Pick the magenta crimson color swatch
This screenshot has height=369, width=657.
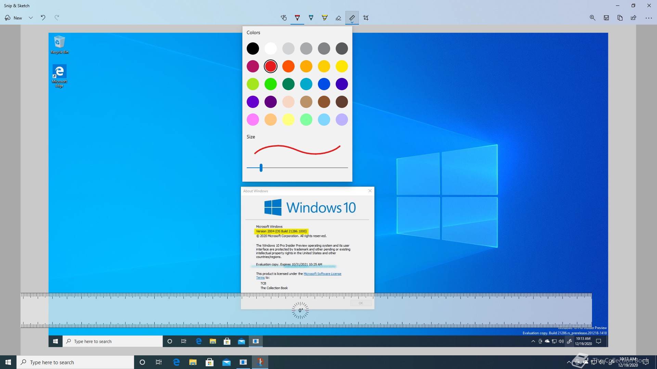(x=253, y=66)
